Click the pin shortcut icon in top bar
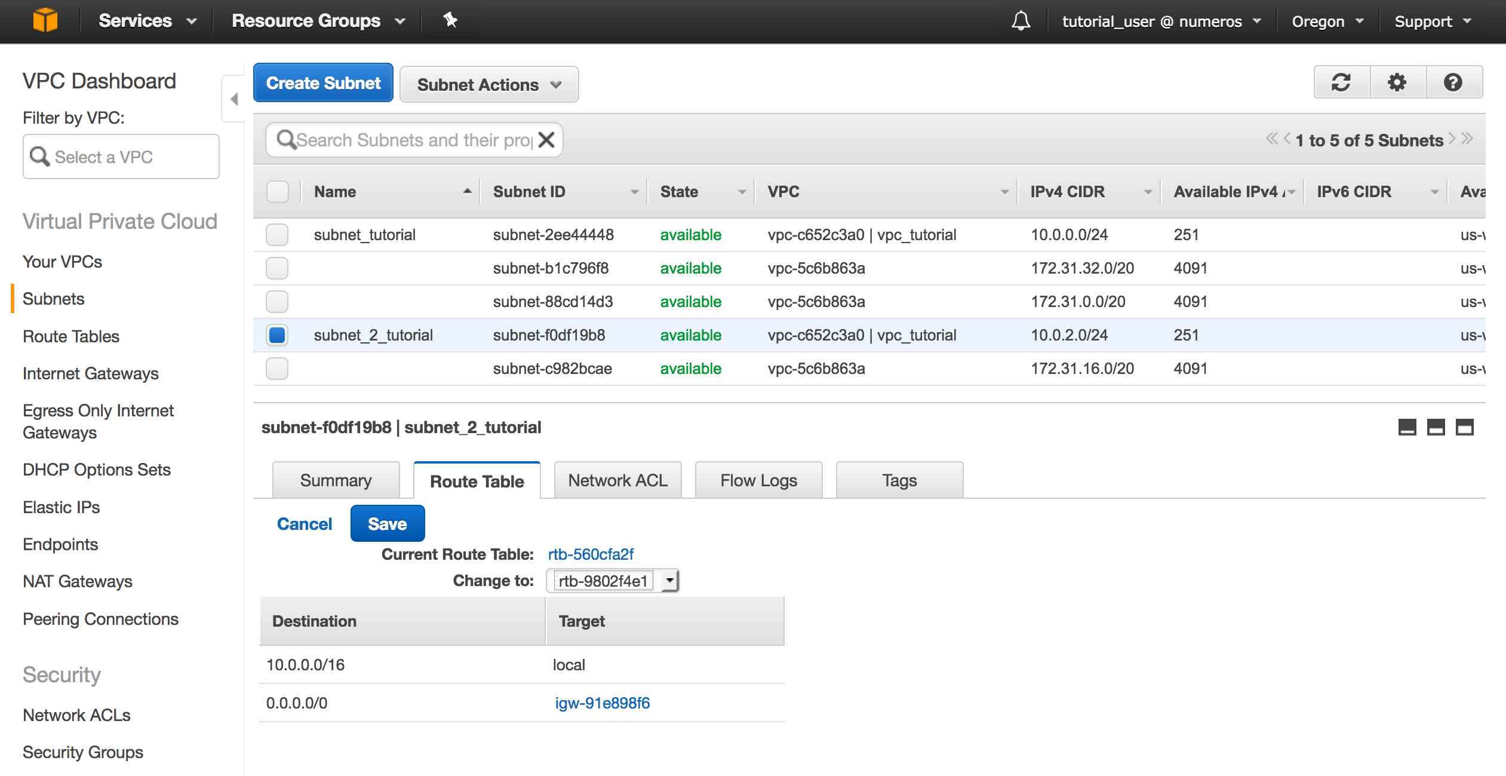The height and width of the screenshot is (776, 1506). (450, 20)
